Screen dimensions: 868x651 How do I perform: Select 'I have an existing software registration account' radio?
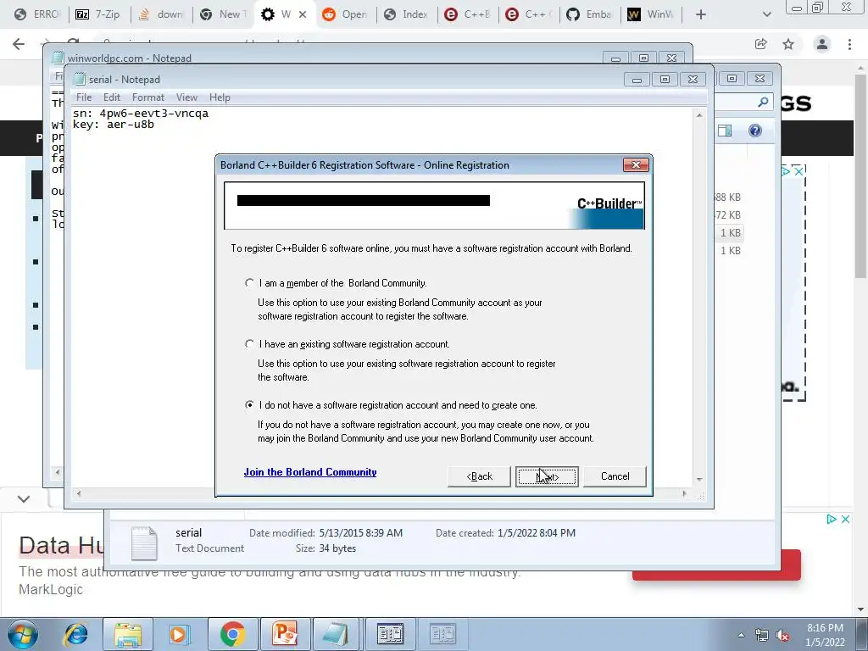tap(249, 344)
